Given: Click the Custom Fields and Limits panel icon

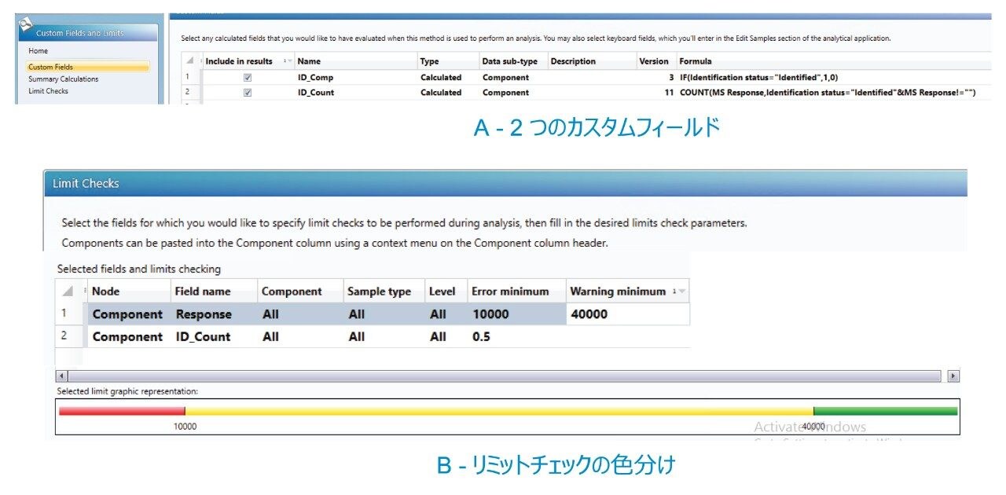Looking at the screenshot, I should (24, 24).
